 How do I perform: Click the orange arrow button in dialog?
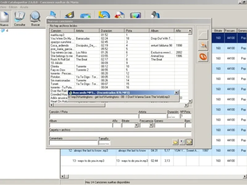pyautogui.click(x=203, y=46)
